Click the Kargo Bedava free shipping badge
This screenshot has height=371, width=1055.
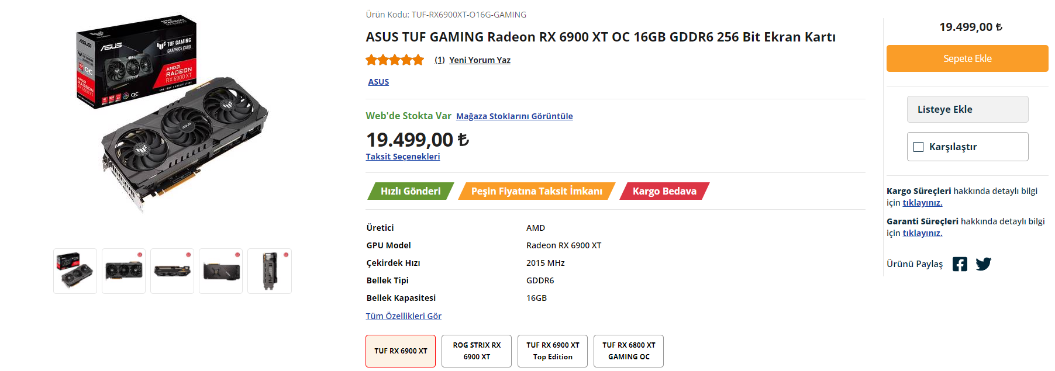point(664,190)
